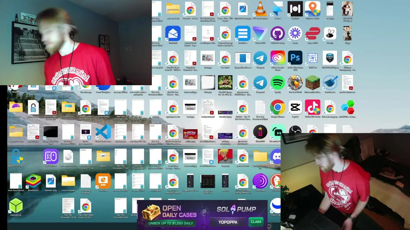The image size is (410, 230).
Task: Launch the Framer desktop shortcut
Action: 277,9
